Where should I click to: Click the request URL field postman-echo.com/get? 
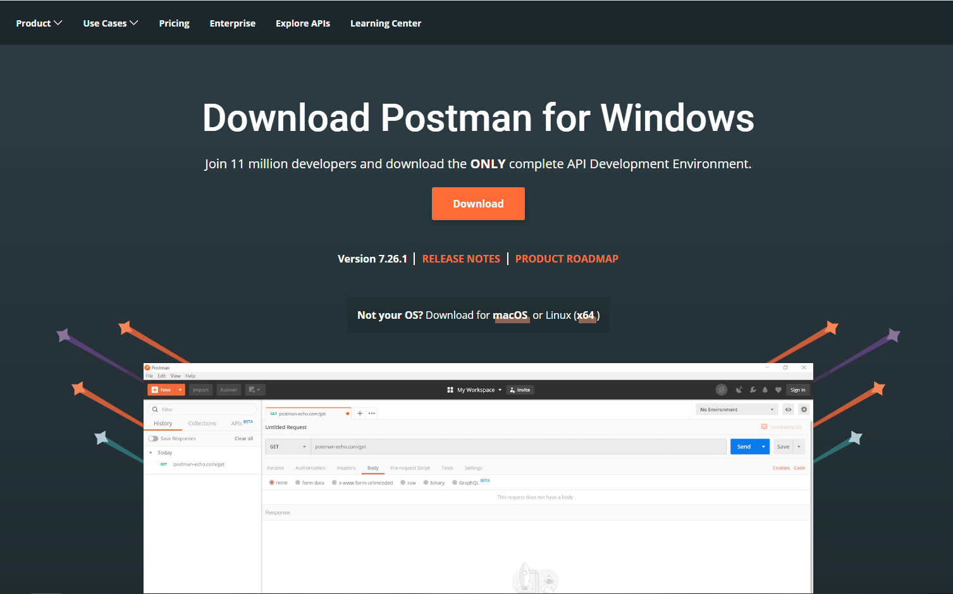tap(519, 447)
